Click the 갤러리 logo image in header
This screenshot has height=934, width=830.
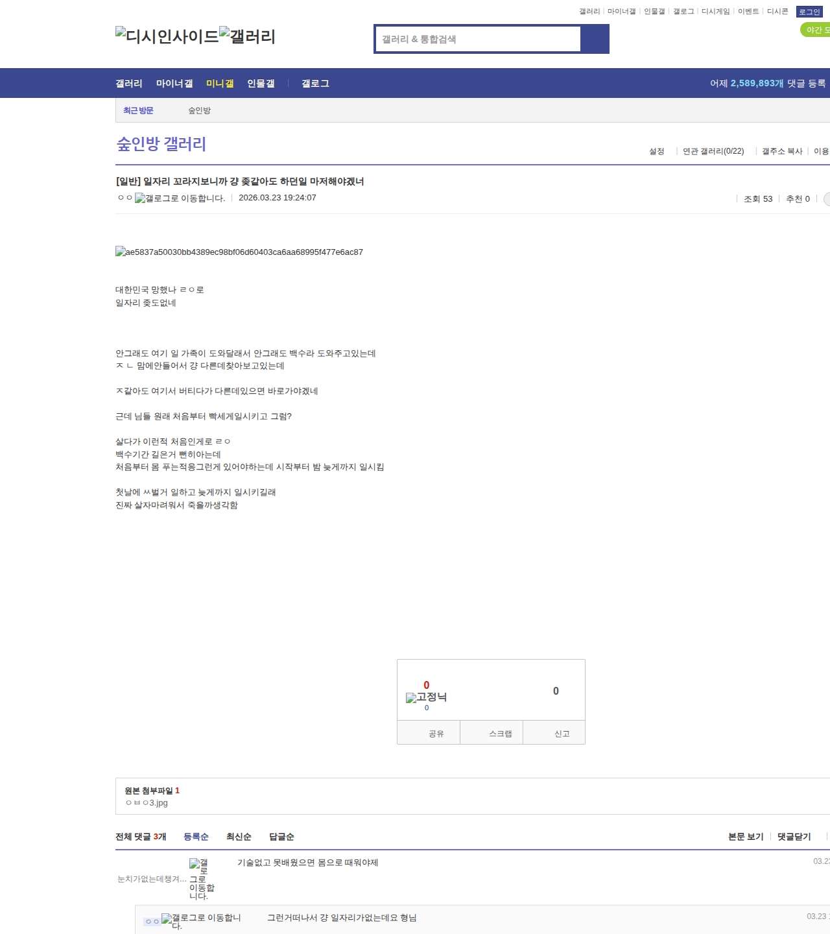(247, 36)
